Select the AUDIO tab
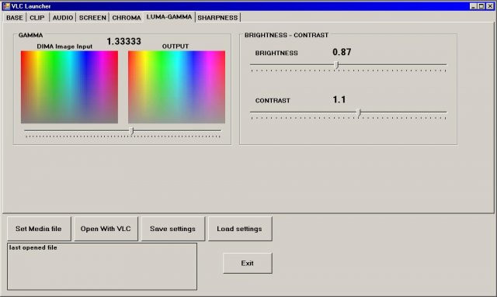Viewport: 497px width, 297px height. tap(63, 18)
